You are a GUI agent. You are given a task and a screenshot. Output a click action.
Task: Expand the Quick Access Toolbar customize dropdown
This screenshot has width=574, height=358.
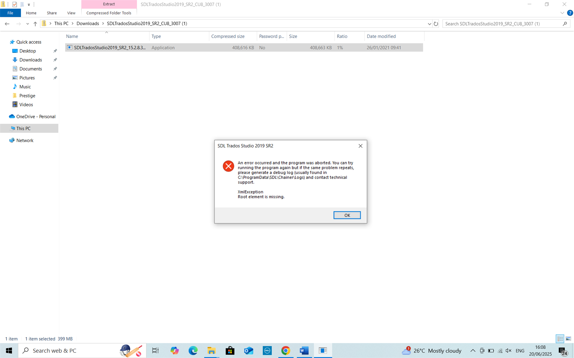pos(28,4)
